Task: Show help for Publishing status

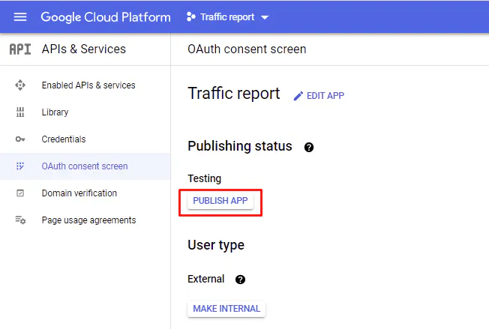Action: (x=308, y=148)
